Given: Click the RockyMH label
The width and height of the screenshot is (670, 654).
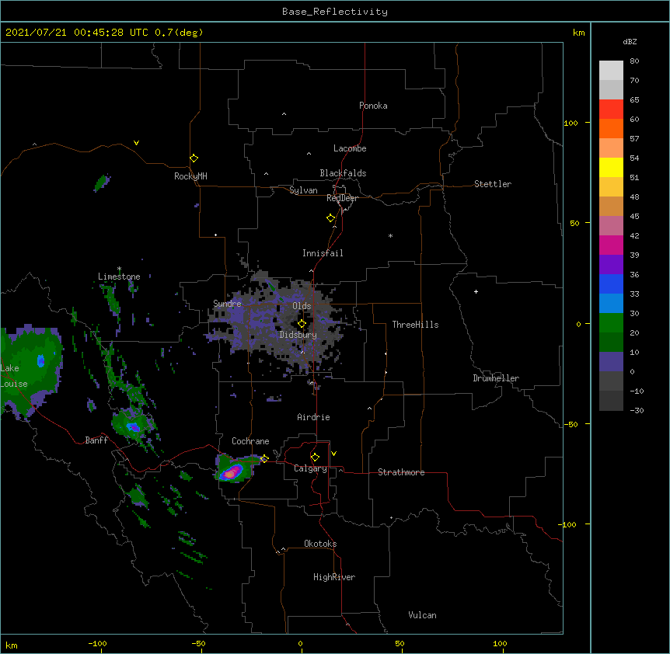Looking at the screenshot, I should point(190,176).
